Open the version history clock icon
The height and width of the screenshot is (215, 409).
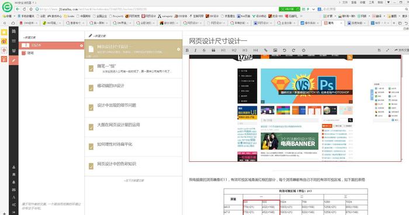303,50
